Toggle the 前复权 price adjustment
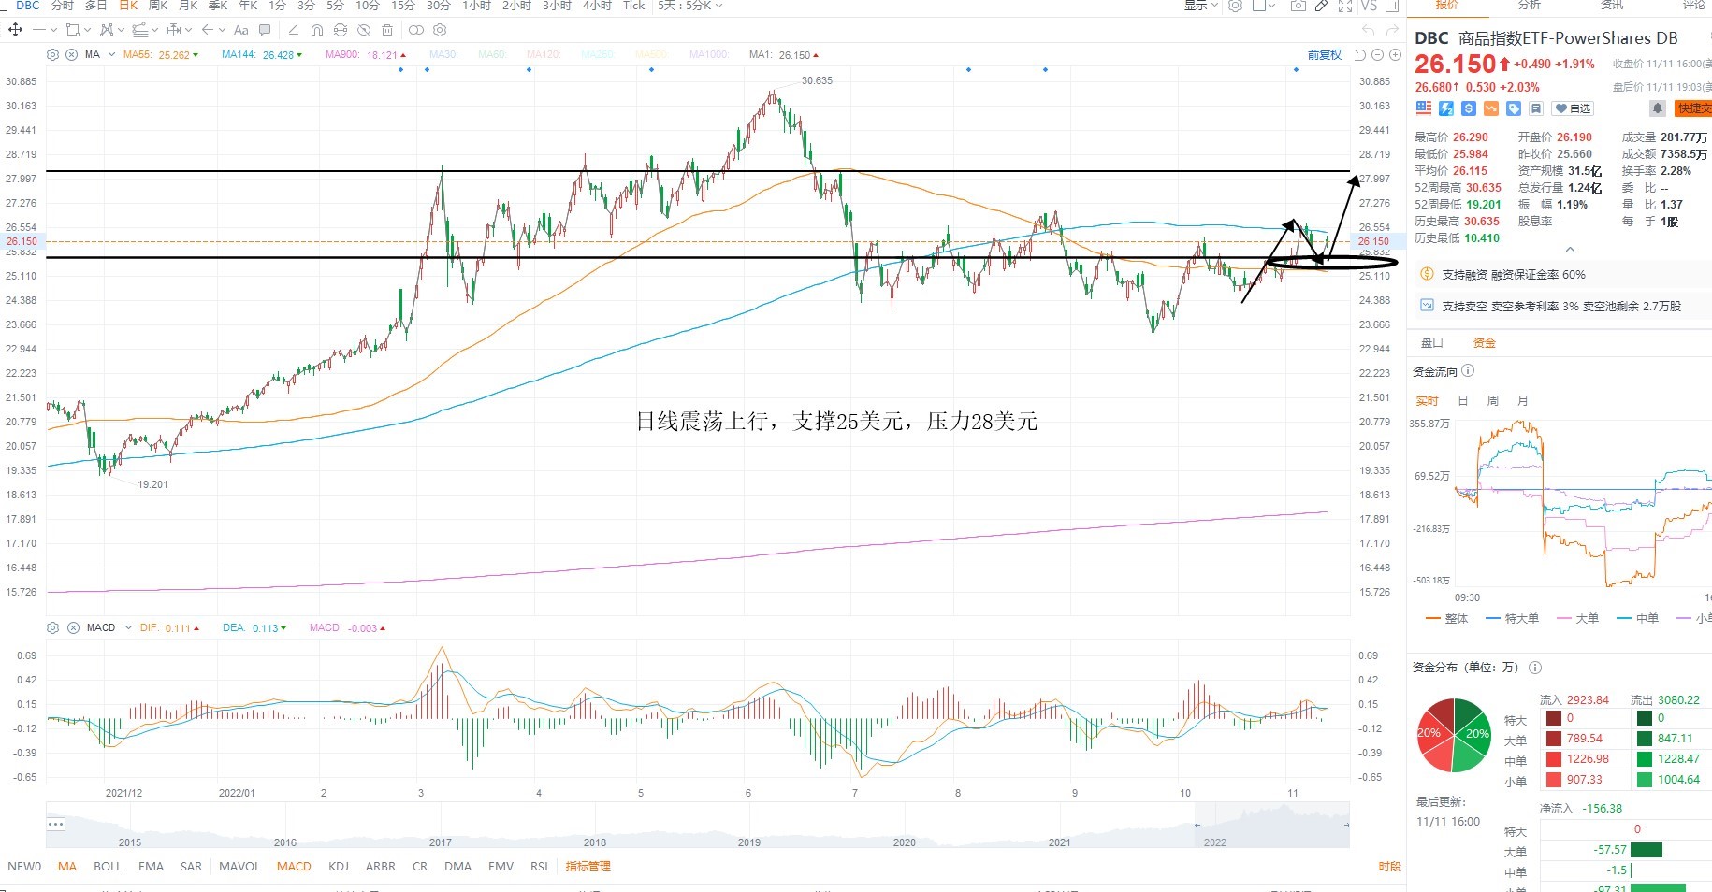1712x892 pixels. (x=1324, y=55)
